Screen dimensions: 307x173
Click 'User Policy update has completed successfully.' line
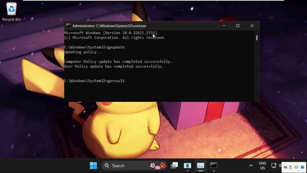(x=114, y=66)
